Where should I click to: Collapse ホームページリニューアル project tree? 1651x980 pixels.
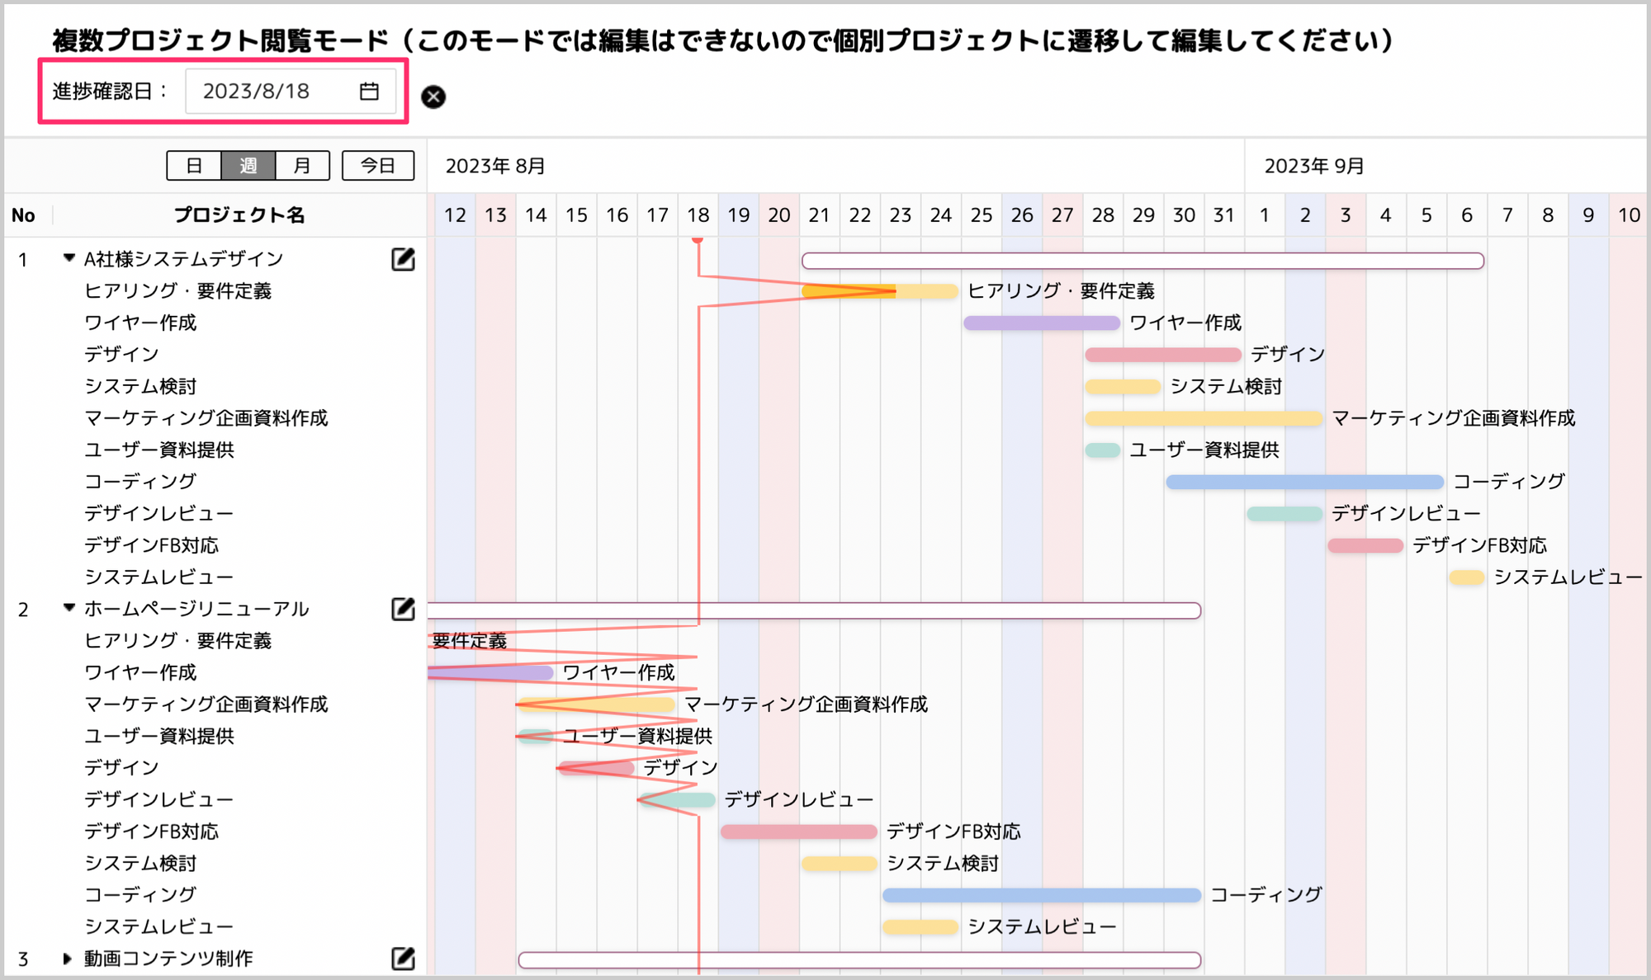69,608
